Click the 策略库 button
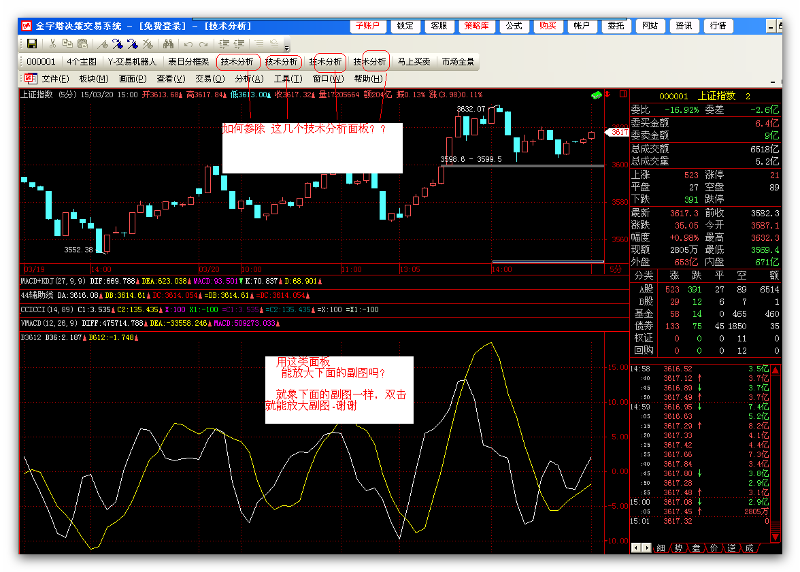800x572 pixels. [x=476, y=26]
